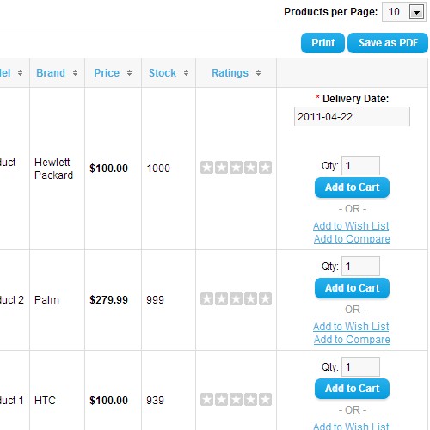
Task: Add Palm product to cart
Action: pyautogui.click(x=352, y=288)
